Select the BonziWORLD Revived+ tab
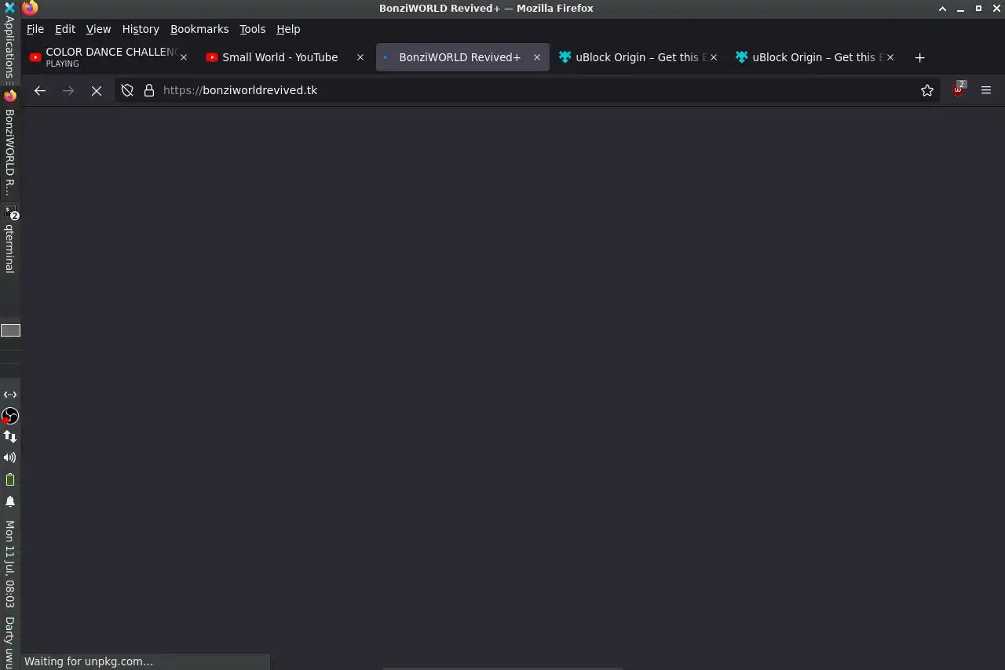The height and width of the screenshot is (670, 1005). pyautogui.click(x=462, y=57)
